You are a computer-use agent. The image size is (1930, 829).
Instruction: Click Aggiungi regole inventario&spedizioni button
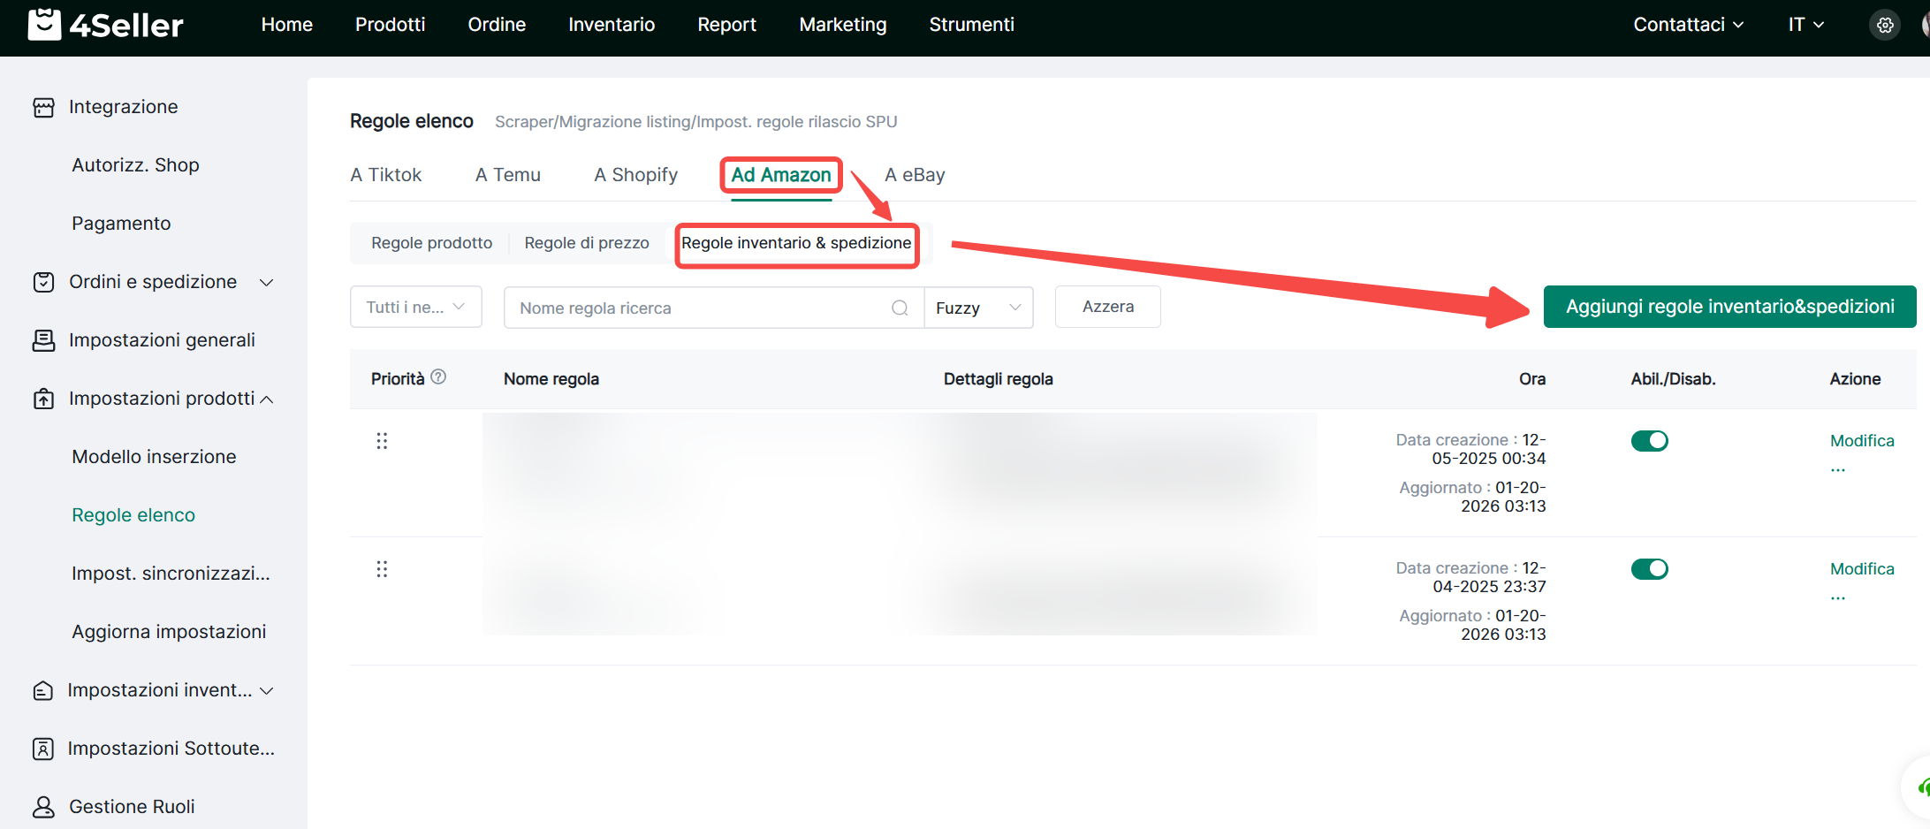click(x=1729, y=307)
